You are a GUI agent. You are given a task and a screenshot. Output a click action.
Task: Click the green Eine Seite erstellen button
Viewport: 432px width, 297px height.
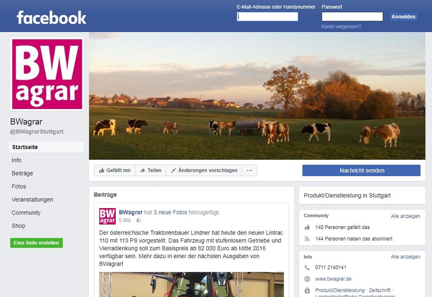[36, 243]
